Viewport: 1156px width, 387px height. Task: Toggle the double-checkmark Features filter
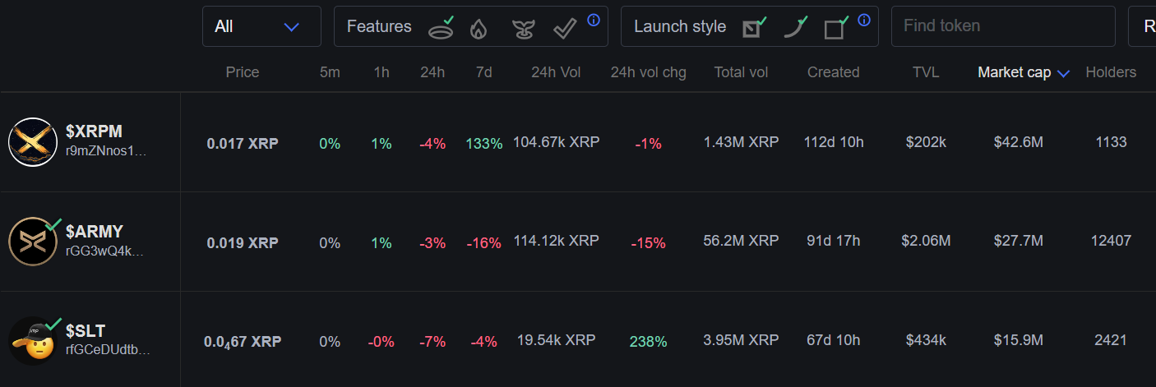[x=564, y=29]
